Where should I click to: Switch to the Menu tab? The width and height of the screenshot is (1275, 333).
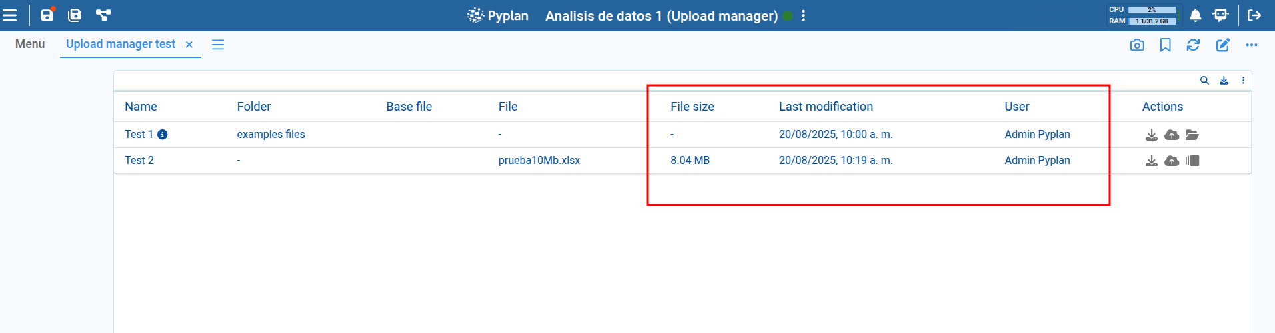(30, 44)
